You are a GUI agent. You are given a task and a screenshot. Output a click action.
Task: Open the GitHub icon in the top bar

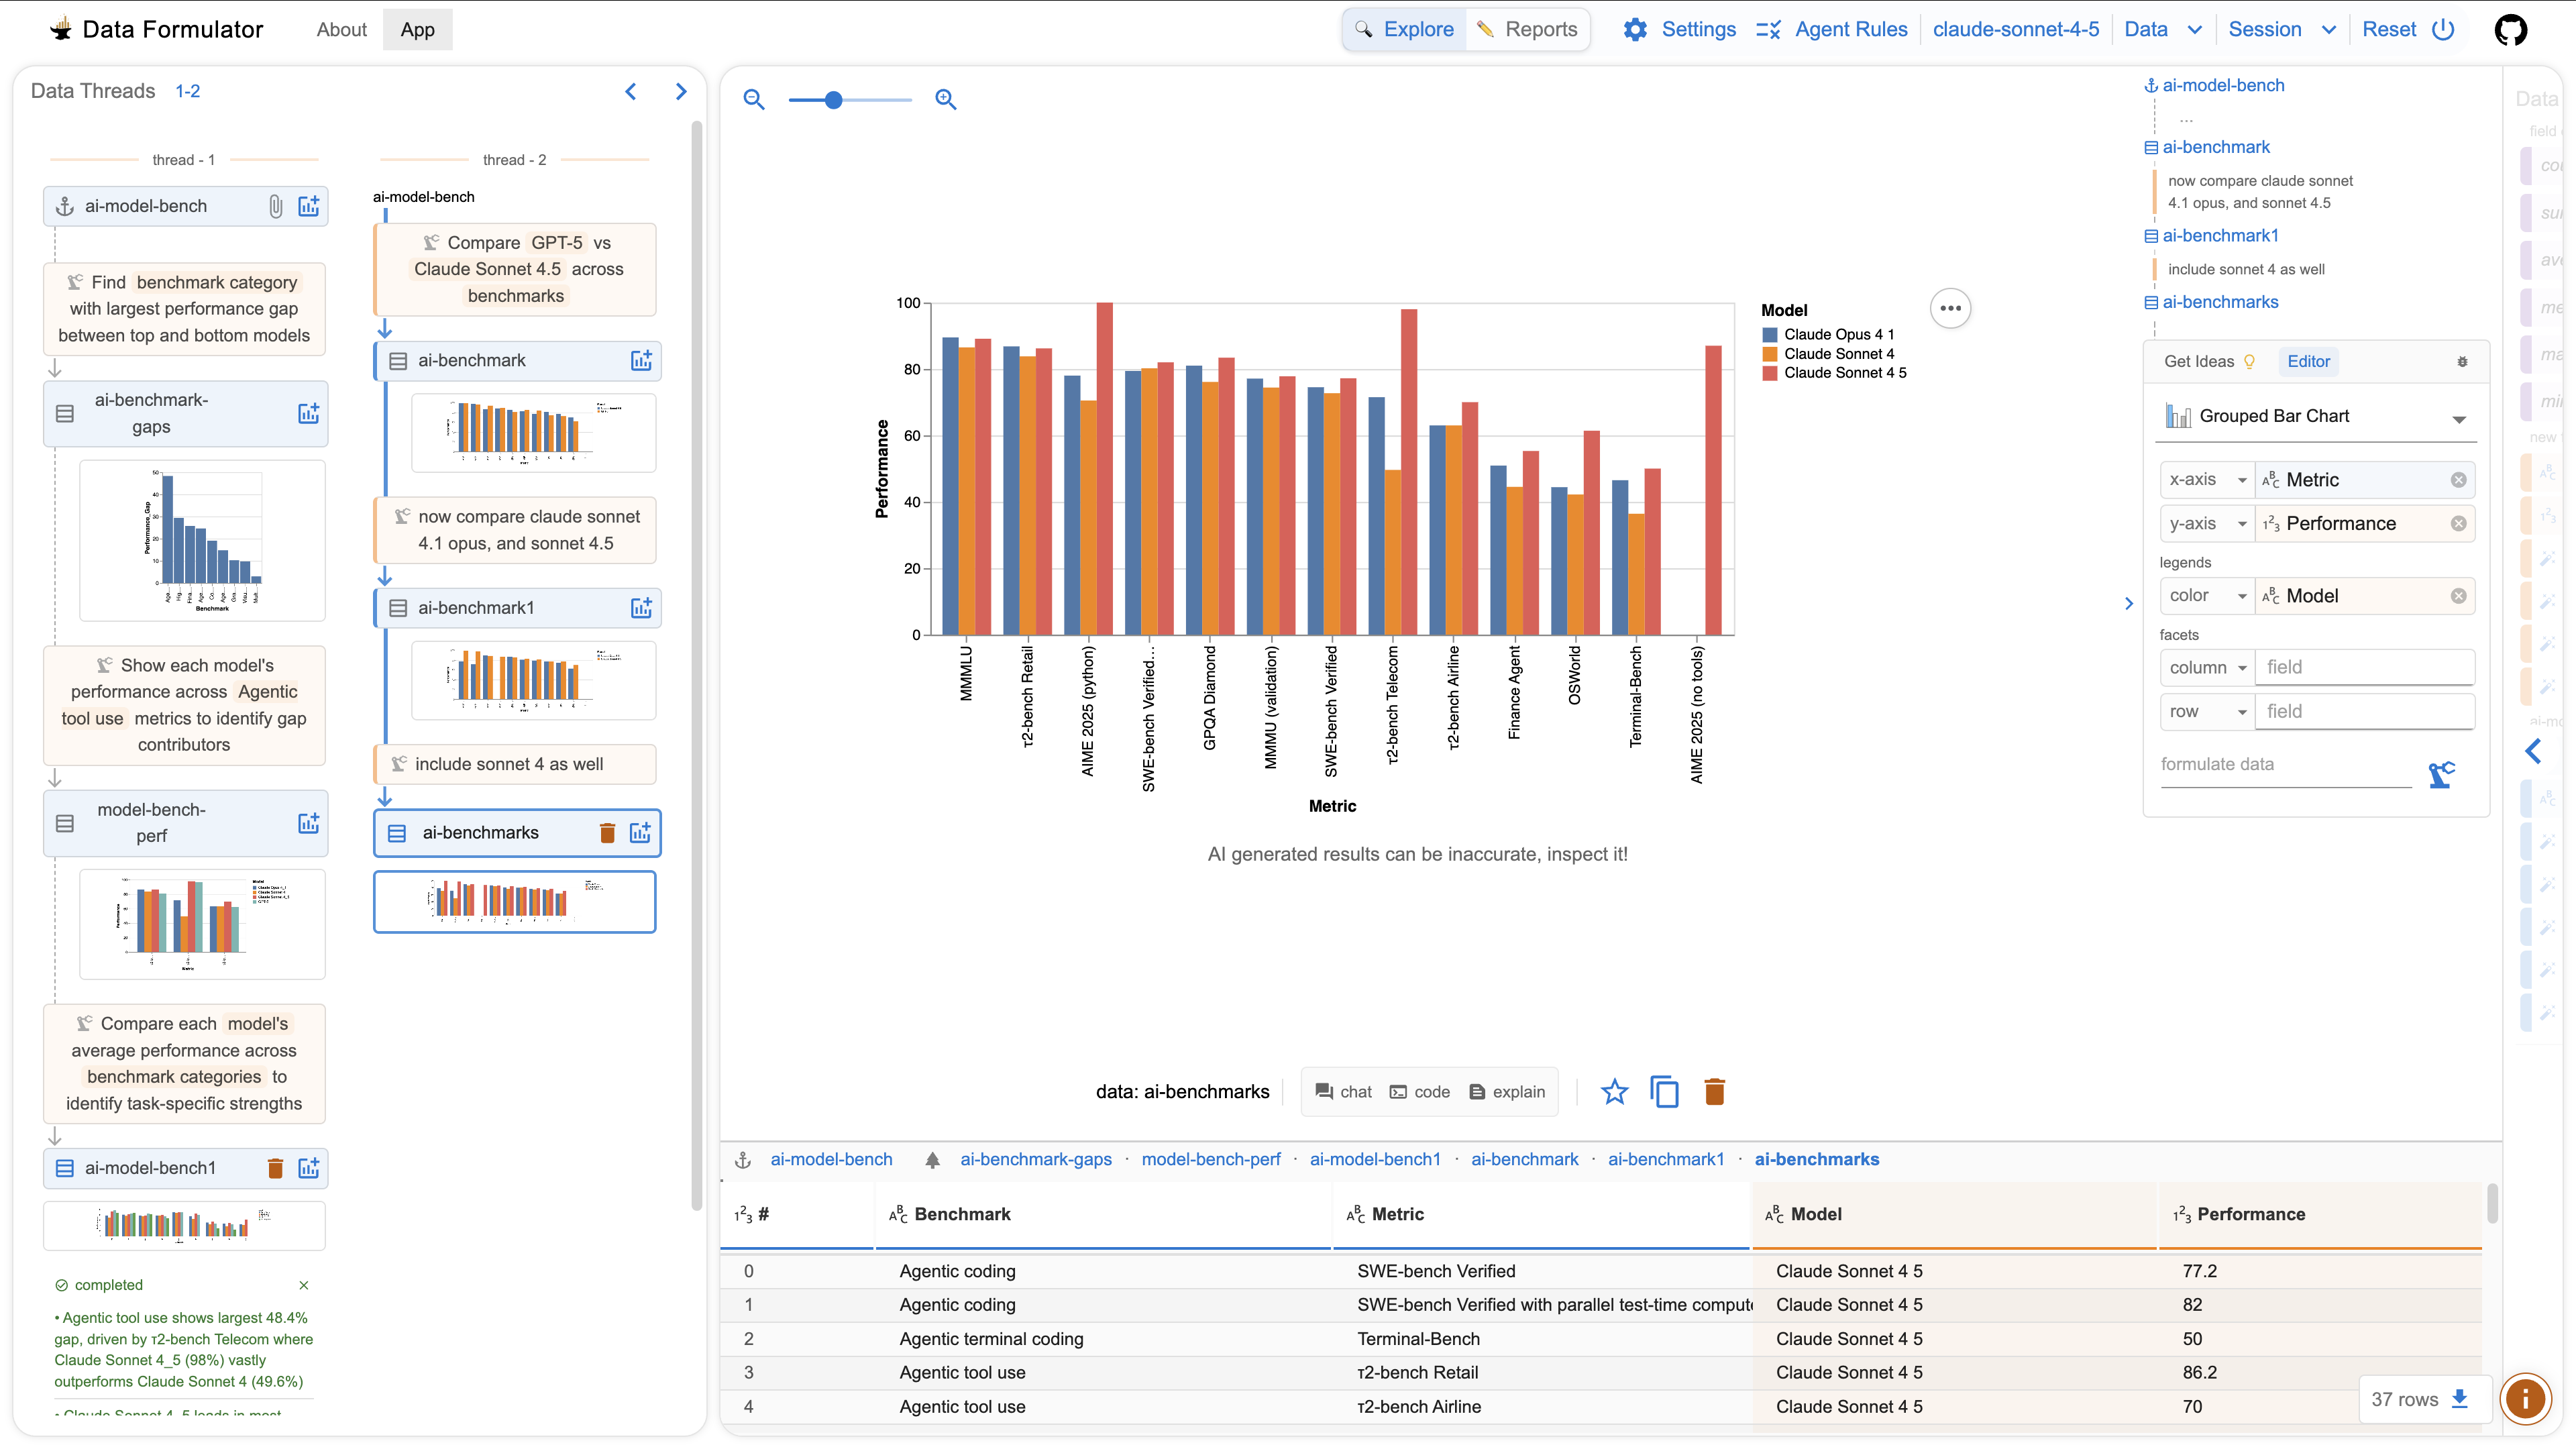pyautogui.click(x=2512, y=29)
